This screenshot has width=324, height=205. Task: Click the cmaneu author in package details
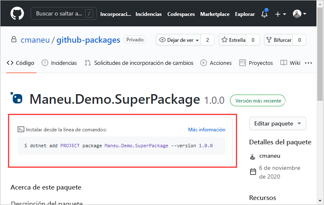270,156
